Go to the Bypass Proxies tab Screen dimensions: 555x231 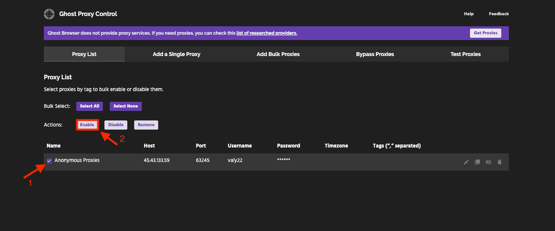click(375, 54)
